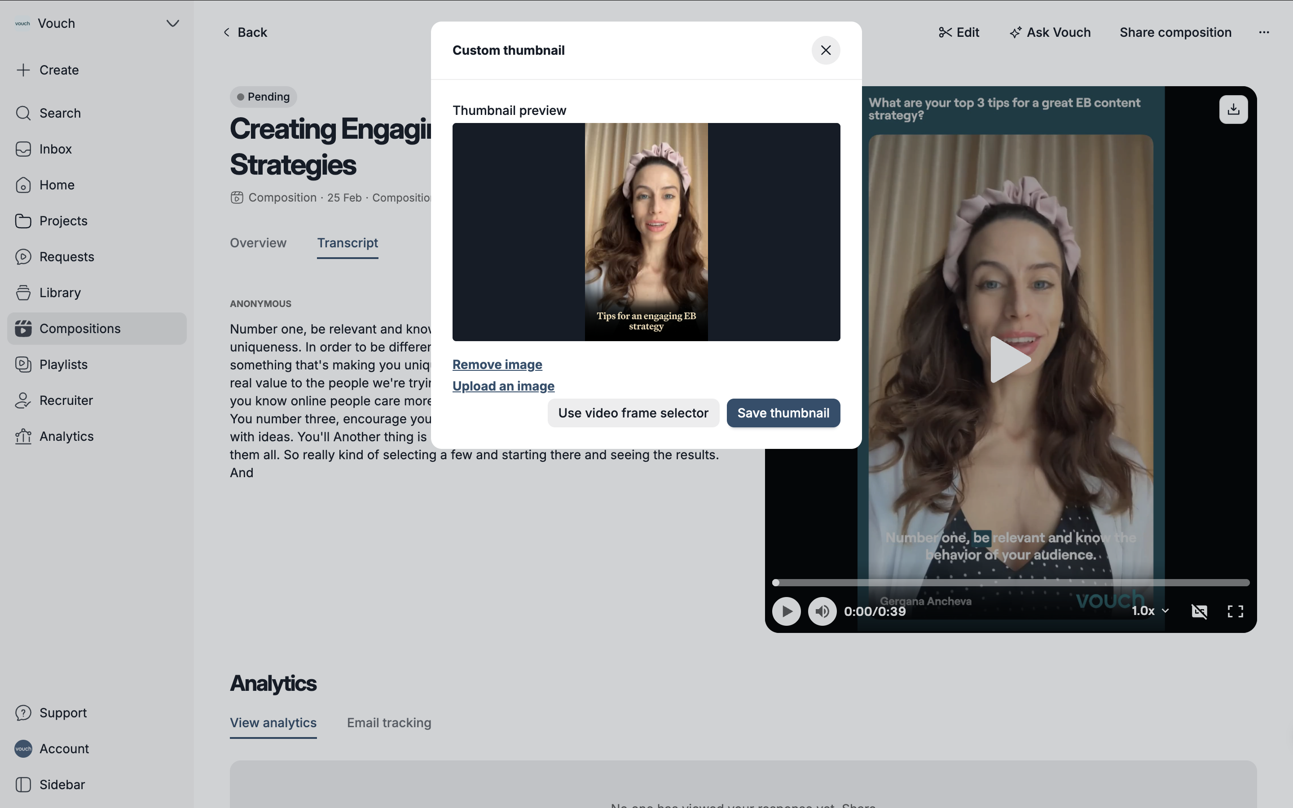Image resolution: width=1293 pixels, height=808 pixels.
Task: Open Ask Vouch assistant
Action: point(1051,33)
